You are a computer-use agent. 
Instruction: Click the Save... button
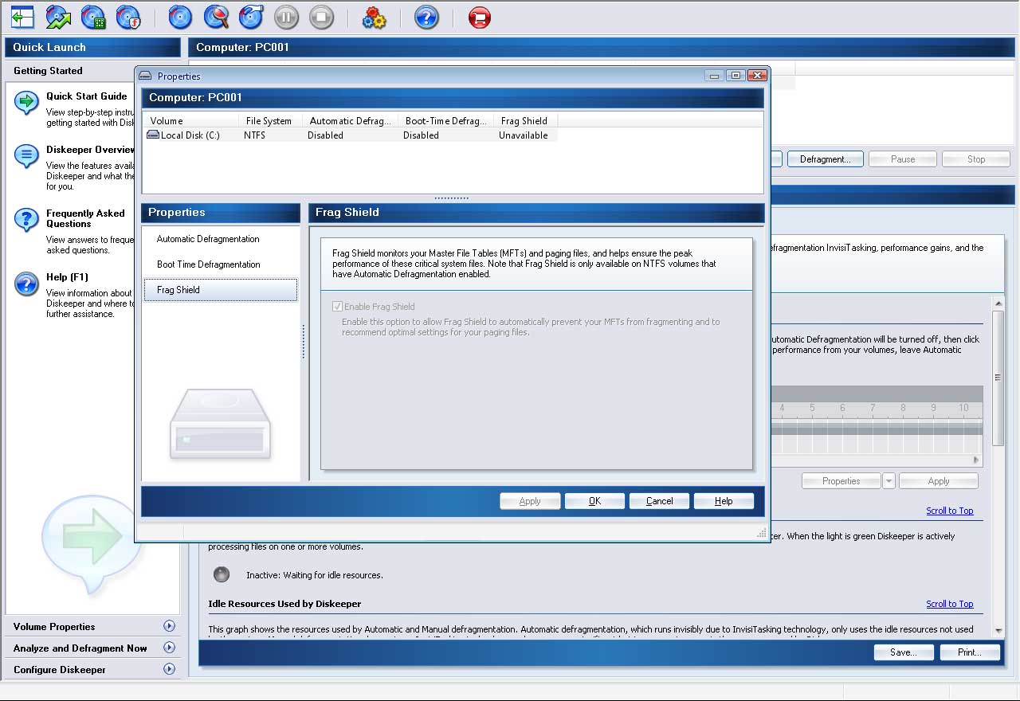pos(903,652)
